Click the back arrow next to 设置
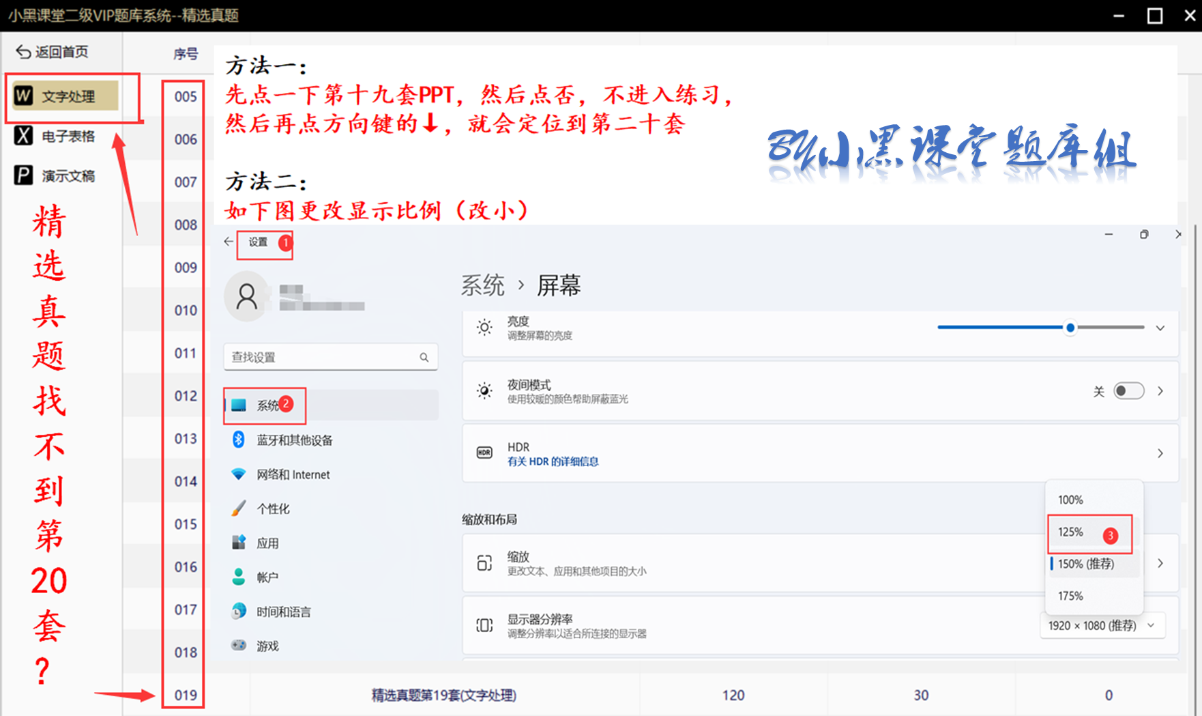1202x716 pixels. point(229,242)
